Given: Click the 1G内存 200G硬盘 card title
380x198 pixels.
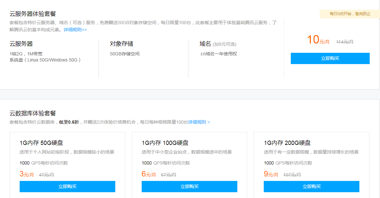Looking at the screenshot, I should coord(287,143).
